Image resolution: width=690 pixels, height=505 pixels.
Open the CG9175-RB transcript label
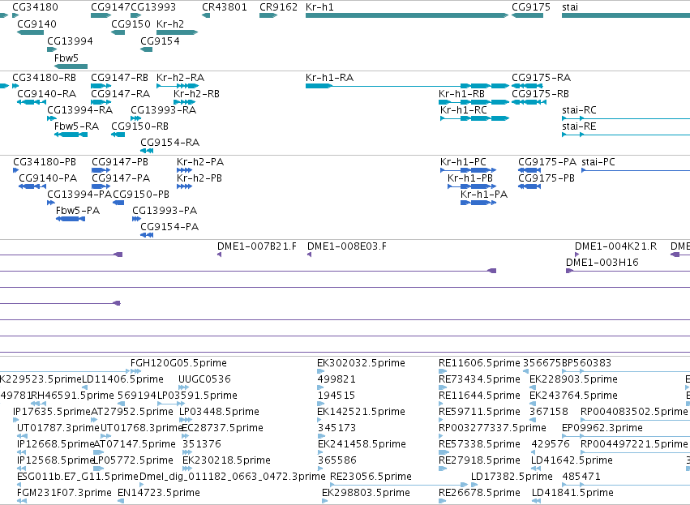coord(540,94)
